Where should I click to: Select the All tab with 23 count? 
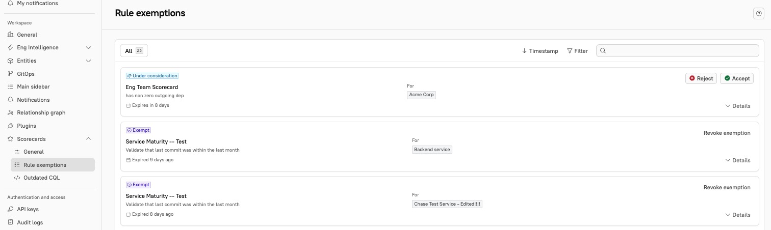point(134,51)
